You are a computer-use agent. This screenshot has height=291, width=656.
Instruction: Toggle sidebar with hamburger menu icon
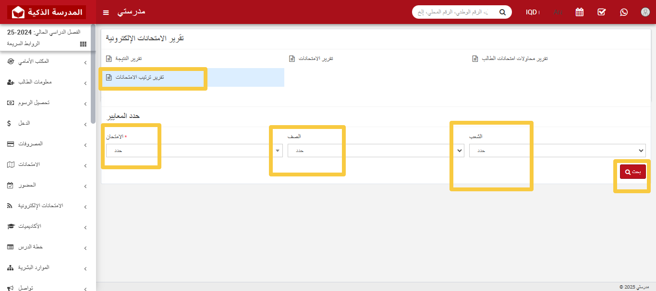click(x=106, y=12)
